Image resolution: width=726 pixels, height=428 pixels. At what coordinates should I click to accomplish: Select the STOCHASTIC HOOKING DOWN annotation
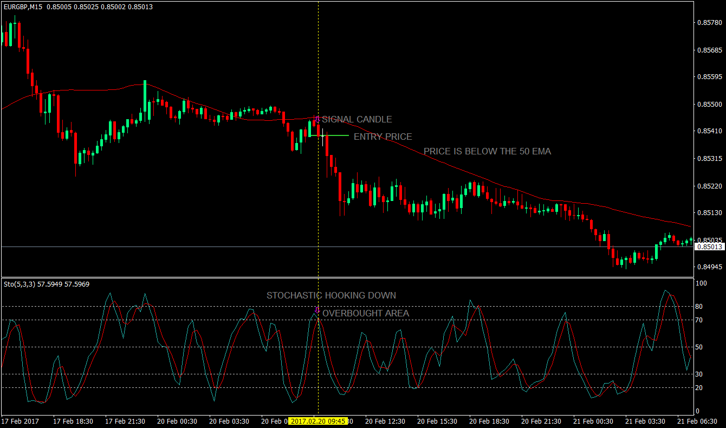coord(331,295)
